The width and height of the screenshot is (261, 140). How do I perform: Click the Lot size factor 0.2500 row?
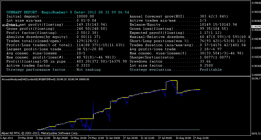point(171,65)
